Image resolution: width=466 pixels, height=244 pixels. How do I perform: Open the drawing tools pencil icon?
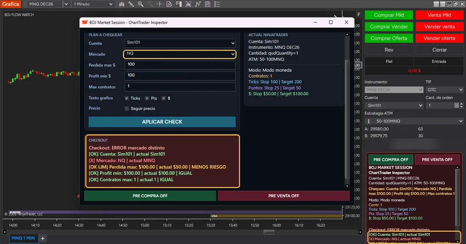coord(131,4)
